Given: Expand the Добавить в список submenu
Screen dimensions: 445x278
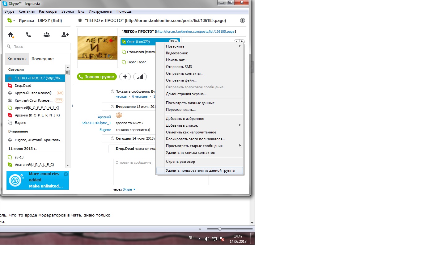Looking at the screenshot, I should coord(240,125).
